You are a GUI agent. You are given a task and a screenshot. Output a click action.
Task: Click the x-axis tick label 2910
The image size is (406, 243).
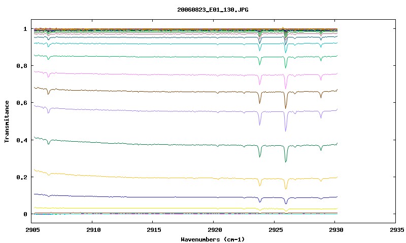click(93, 230)
